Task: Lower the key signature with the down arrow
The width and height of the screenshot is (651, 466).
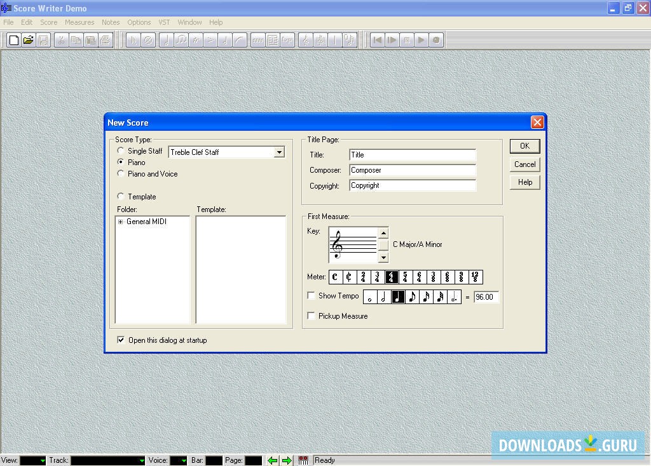Action: [383, 258]
